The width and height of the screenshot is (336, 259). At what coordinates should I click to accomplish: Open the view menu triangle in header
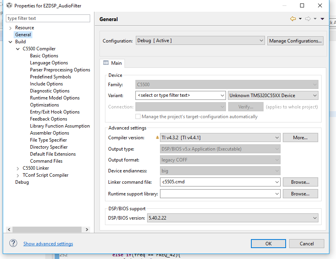point(322,19)
